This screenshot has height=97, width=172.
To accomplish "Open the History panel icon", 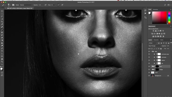I will (145, 10).
